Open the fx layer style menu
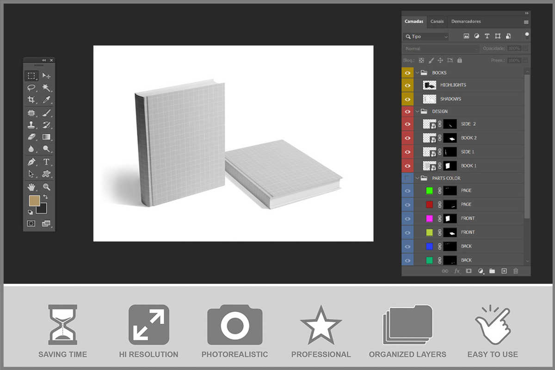Screen dimensions: 555x370 (x=457, y=271)
